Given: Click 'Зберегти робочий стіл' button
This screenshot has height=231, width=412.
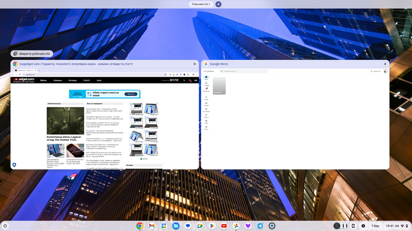Looking at the screenshot, I should pos(32,54).
